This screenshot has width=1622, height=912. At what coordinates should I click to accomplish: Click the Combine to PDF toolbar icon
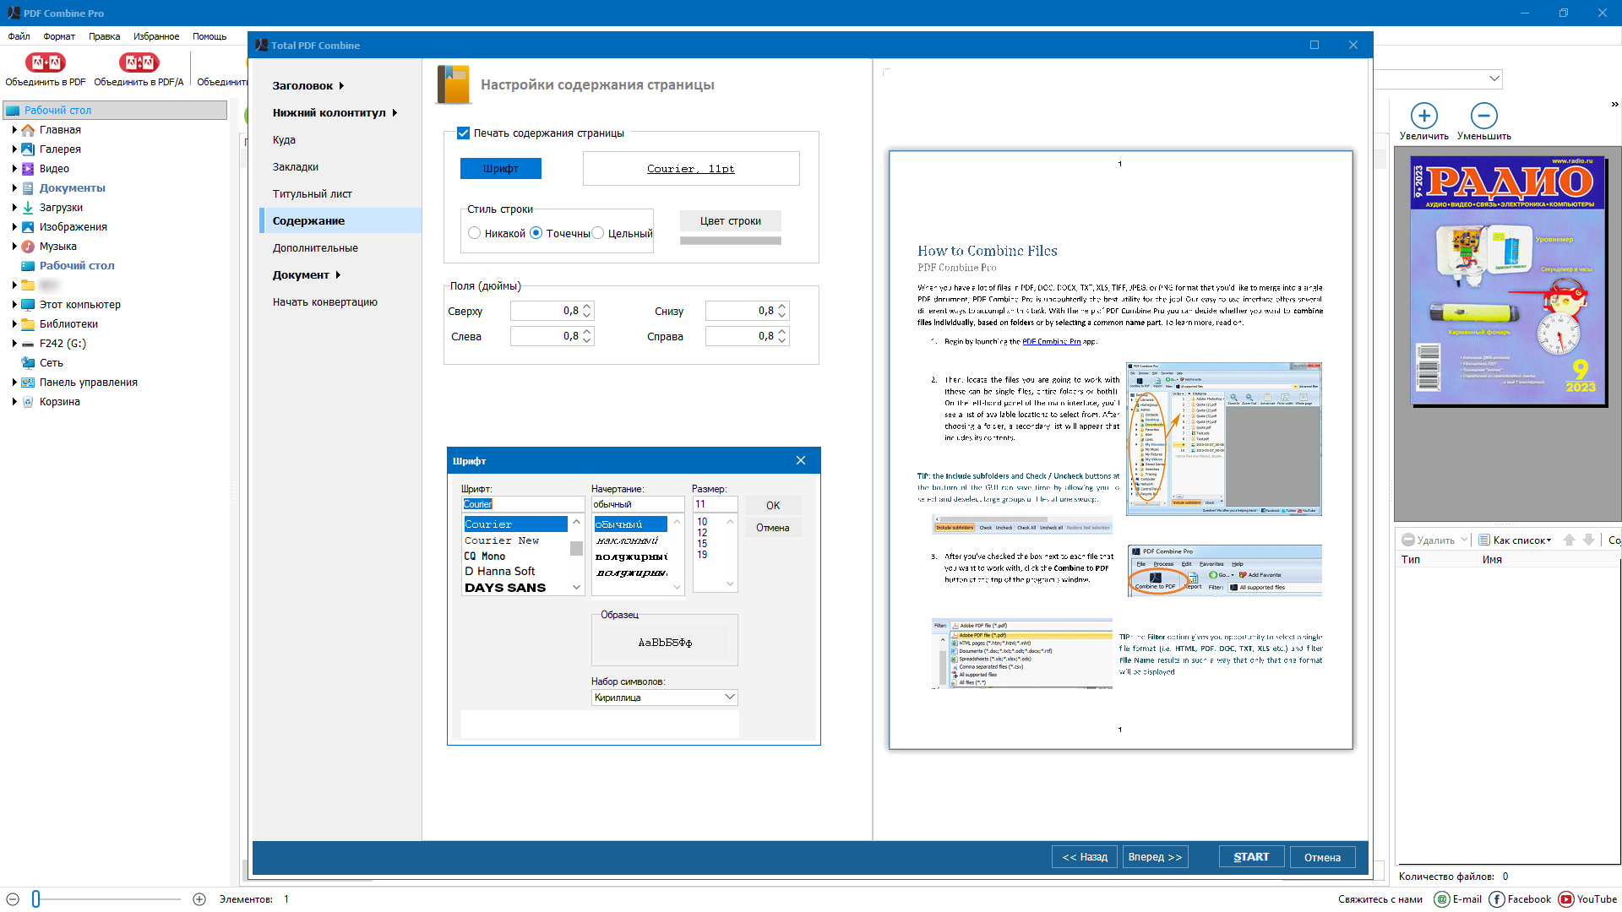click(x=45, y=62)
